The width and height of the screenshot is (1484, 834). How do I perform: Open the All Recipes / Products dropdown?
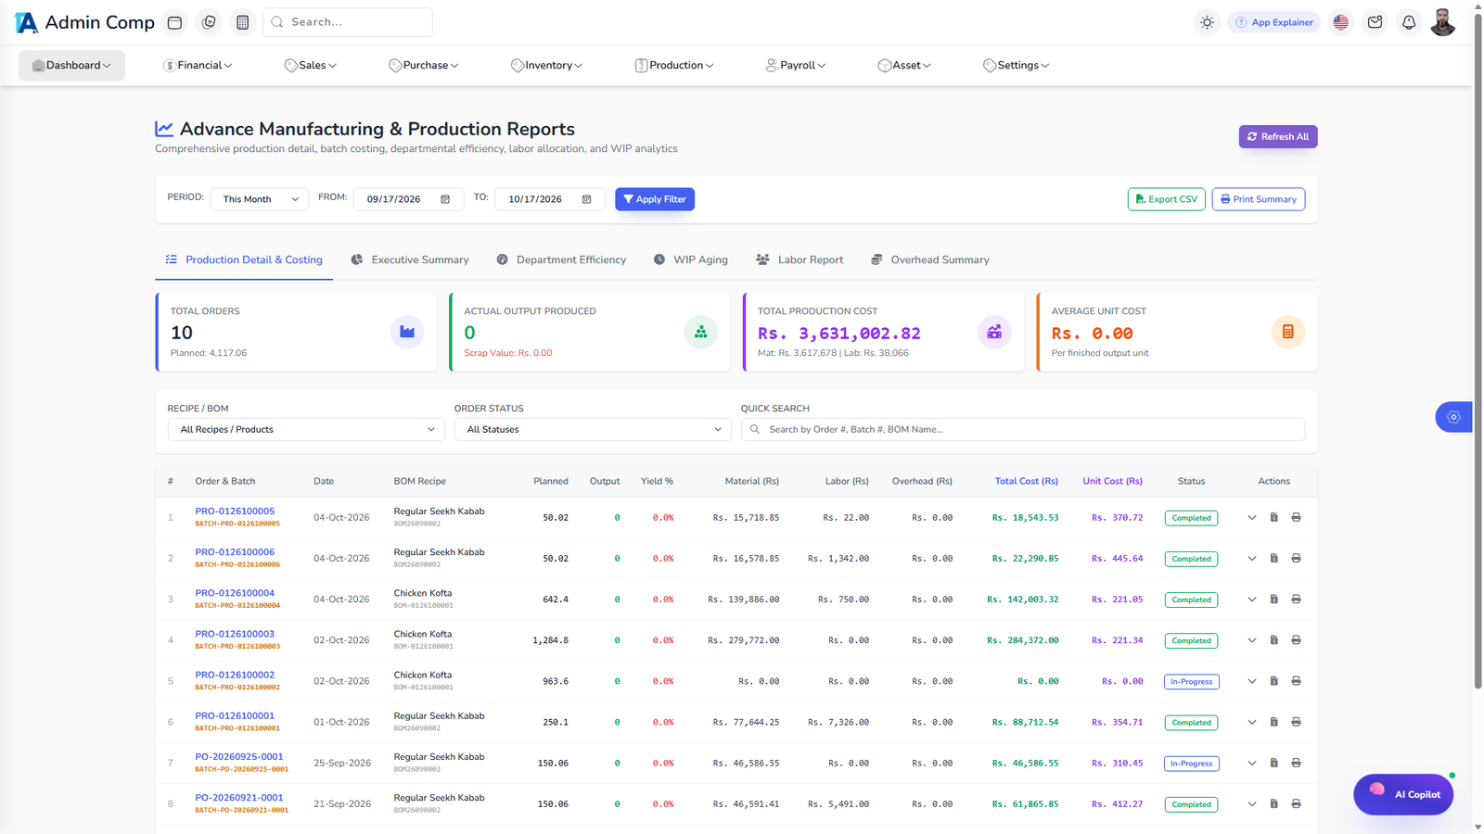point(306,429)
